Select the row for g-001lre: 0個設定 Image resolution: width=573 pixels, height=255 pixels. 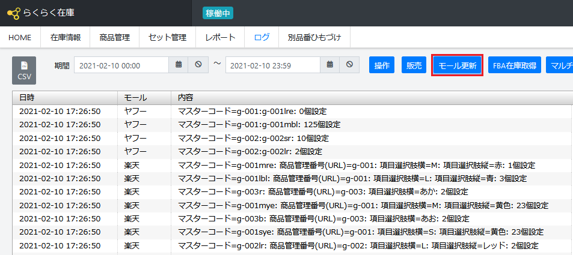click(292, 111)
